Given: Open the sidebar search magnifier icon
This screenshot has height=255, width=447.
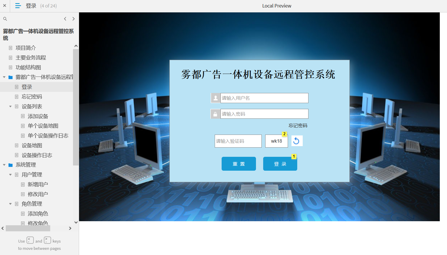Looking at the screenshot, I should click(5, 19).
